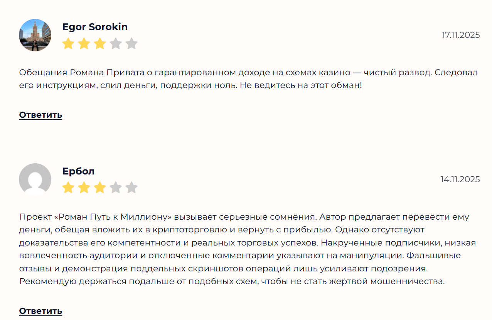This screenshot has height=320, width=492.
Task: Click the second star in Ербол's rating row
Action: 84,188
